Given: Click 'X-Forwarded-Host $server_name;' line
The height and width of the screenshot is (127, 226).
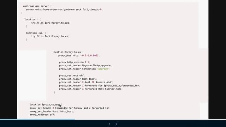Looking at the screenshot, I should click(x=91, y=89).
